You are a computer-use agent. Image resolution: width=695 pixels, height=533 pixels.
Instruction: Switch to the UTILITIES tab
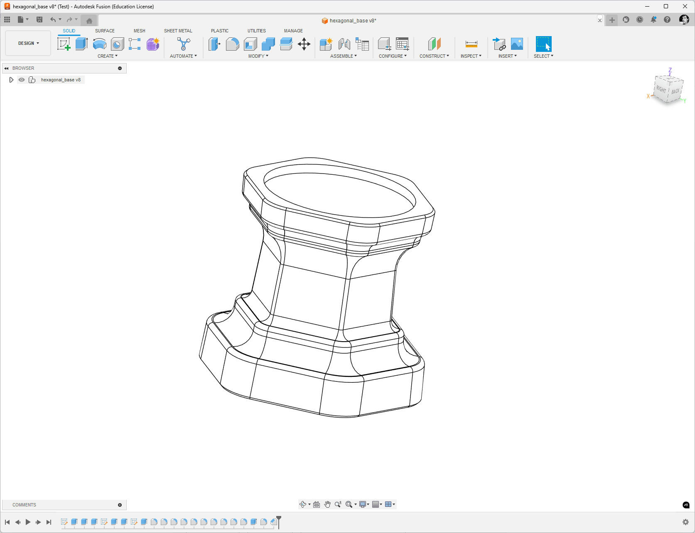pyautogui.click(x=257, y=31)
